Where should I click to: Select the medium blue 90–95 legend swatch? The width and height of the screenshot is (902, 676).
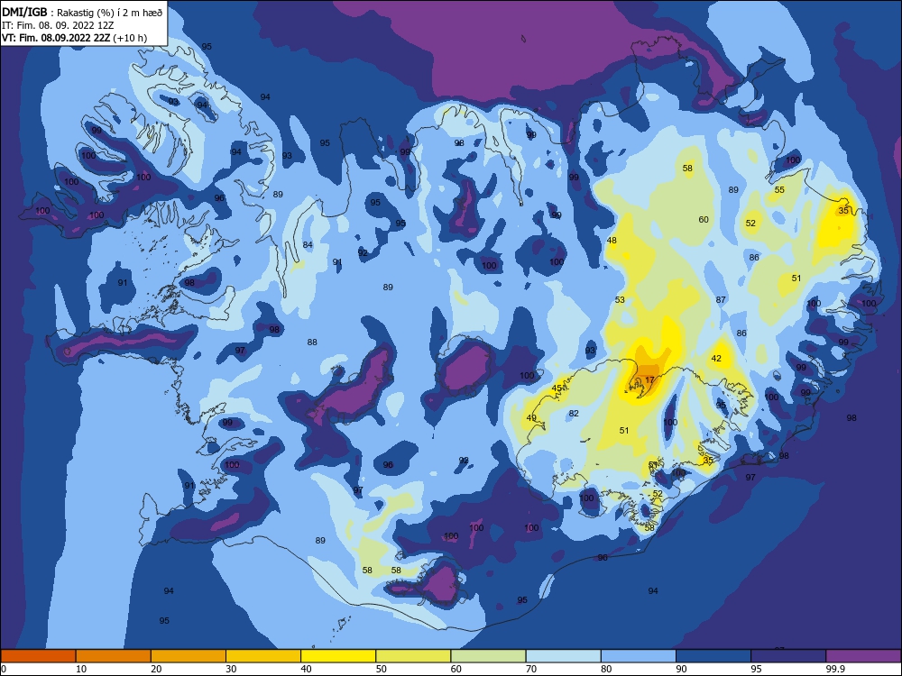pyautogui.click(x=713, y=656)
